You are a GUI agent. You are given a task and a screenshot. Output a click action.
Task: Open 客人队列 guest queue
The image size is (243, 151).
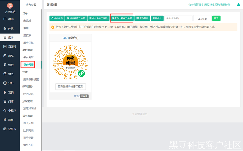point(29,123)
